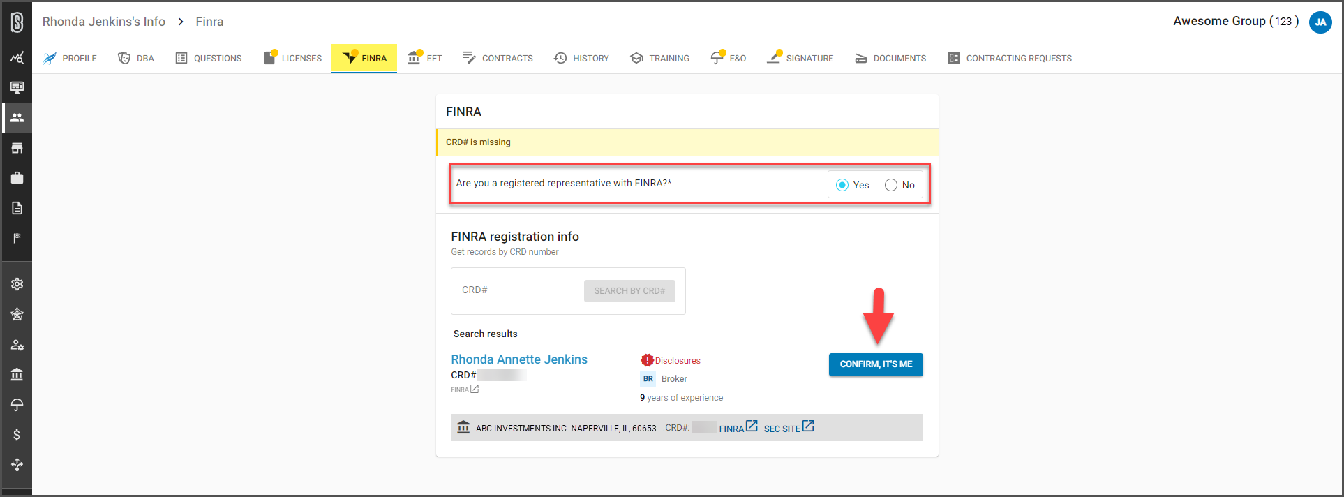Click the red Disclosures alert icon

647,360
